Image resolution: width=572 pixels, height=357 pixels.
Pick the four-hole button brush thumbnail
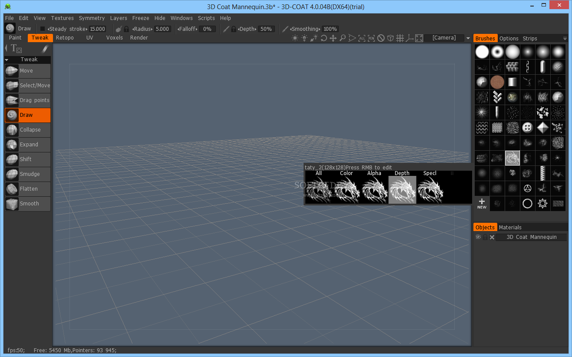[527, 128]
